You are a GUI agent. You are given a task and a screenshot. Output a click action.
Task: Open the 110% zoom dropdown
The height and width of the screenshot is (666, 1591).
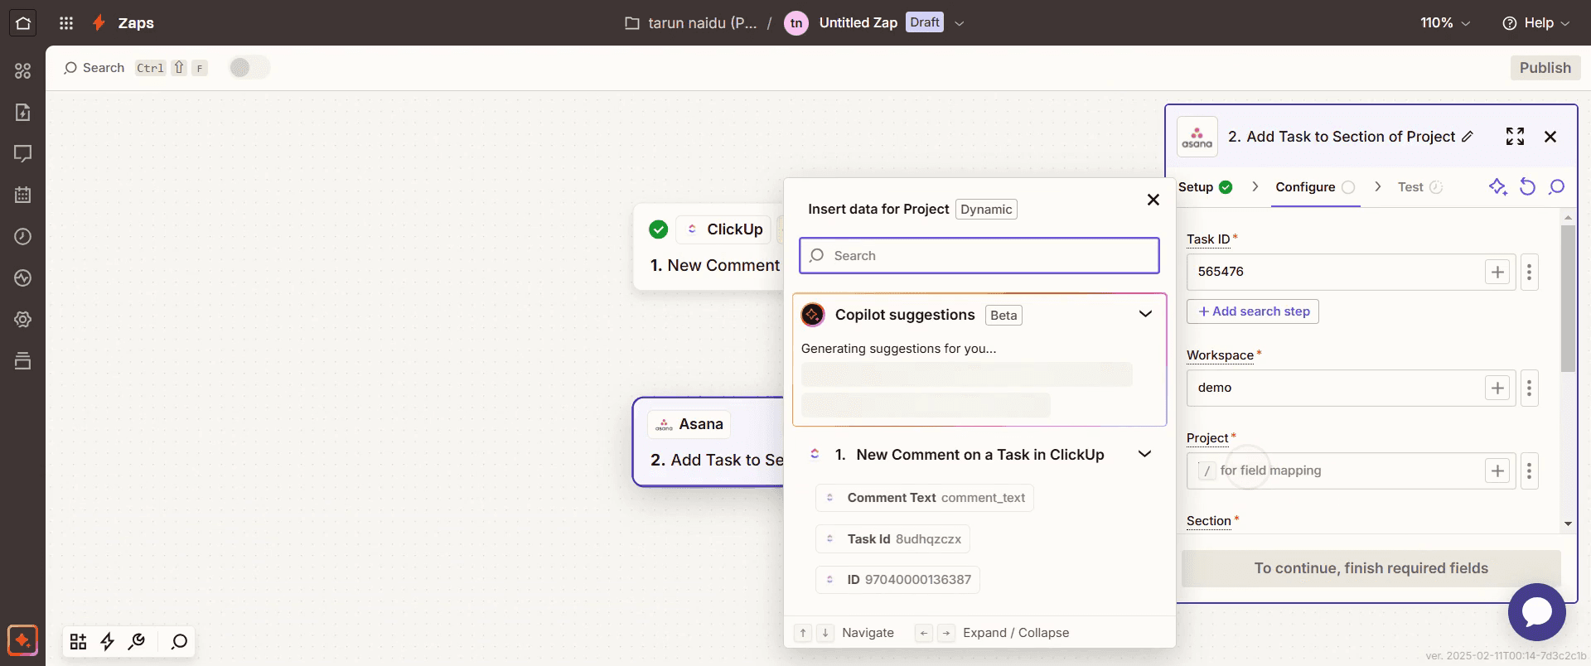[1445, 23]
